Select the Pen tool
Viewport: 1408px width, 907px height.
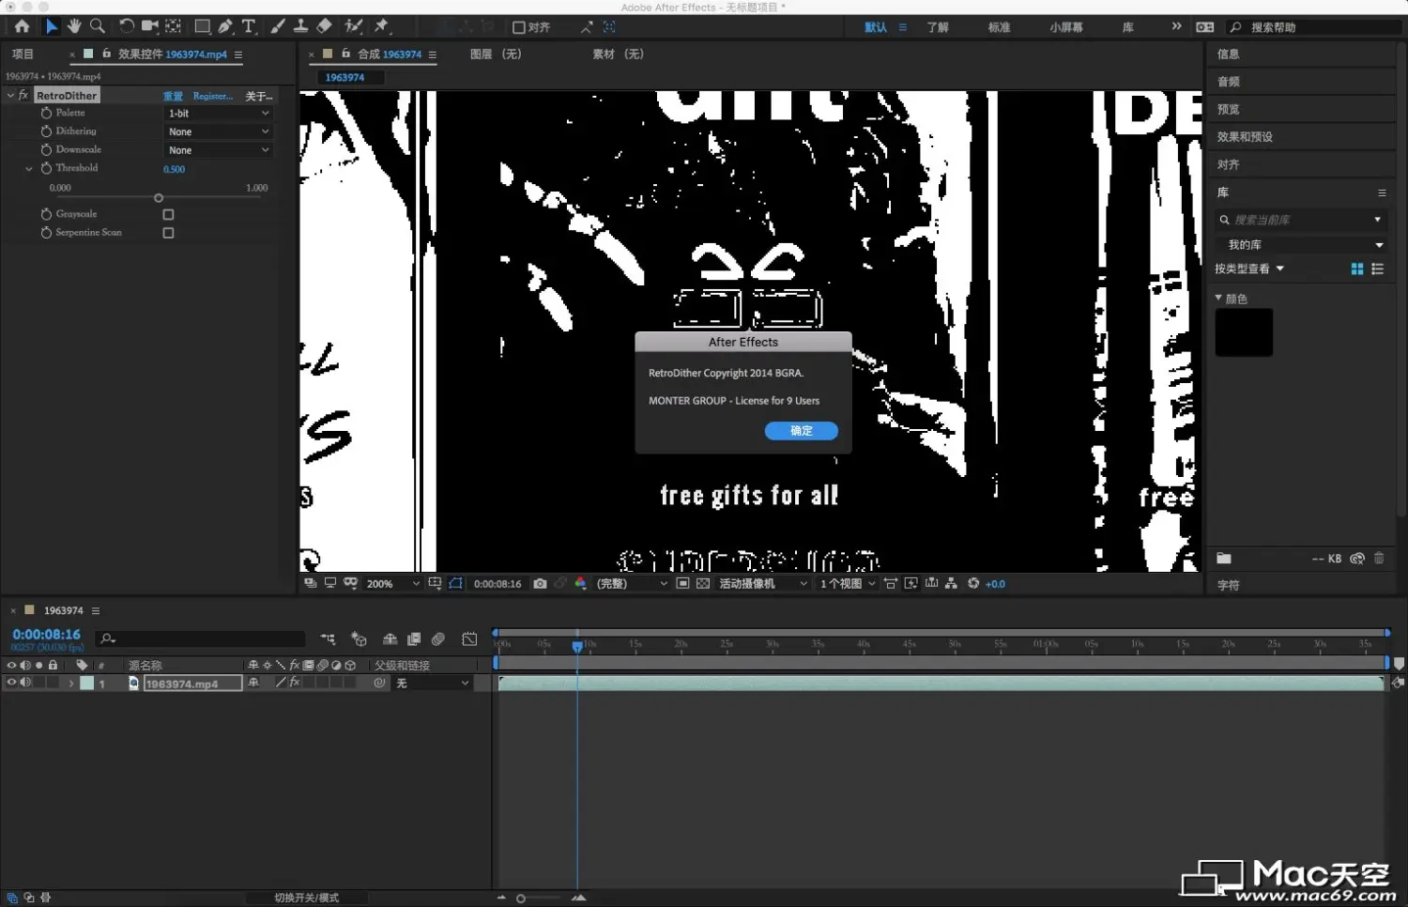(225, 26)
